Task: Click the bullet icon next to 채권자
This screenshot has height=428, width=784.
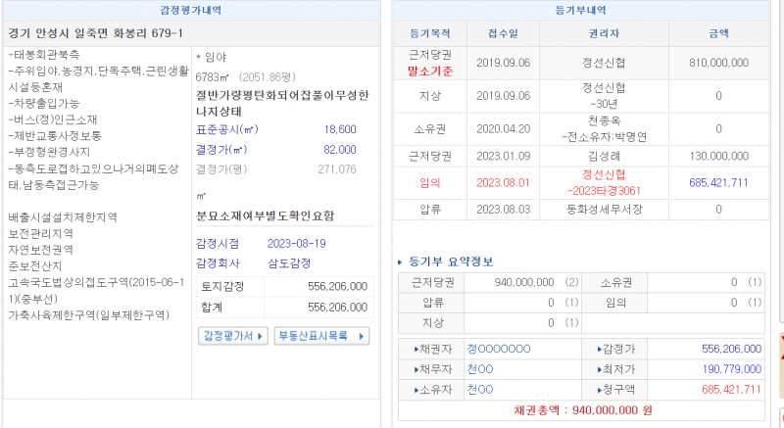Action: coord(417,349)
